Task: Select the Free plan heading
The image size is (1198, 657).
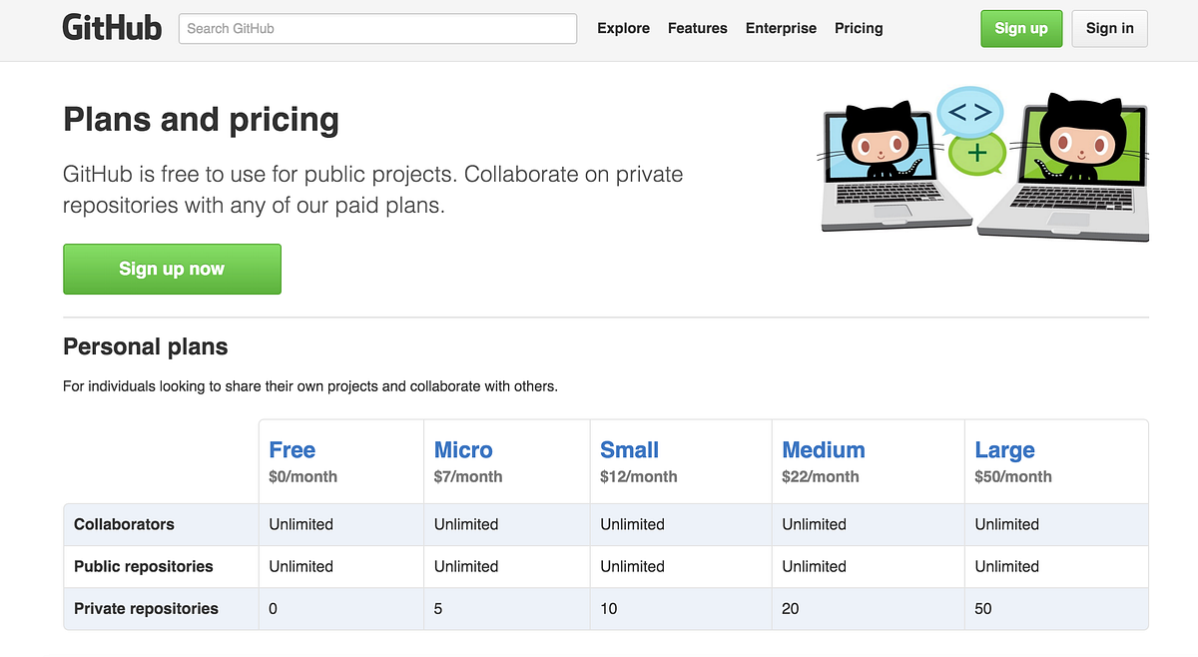Action: 292,450
